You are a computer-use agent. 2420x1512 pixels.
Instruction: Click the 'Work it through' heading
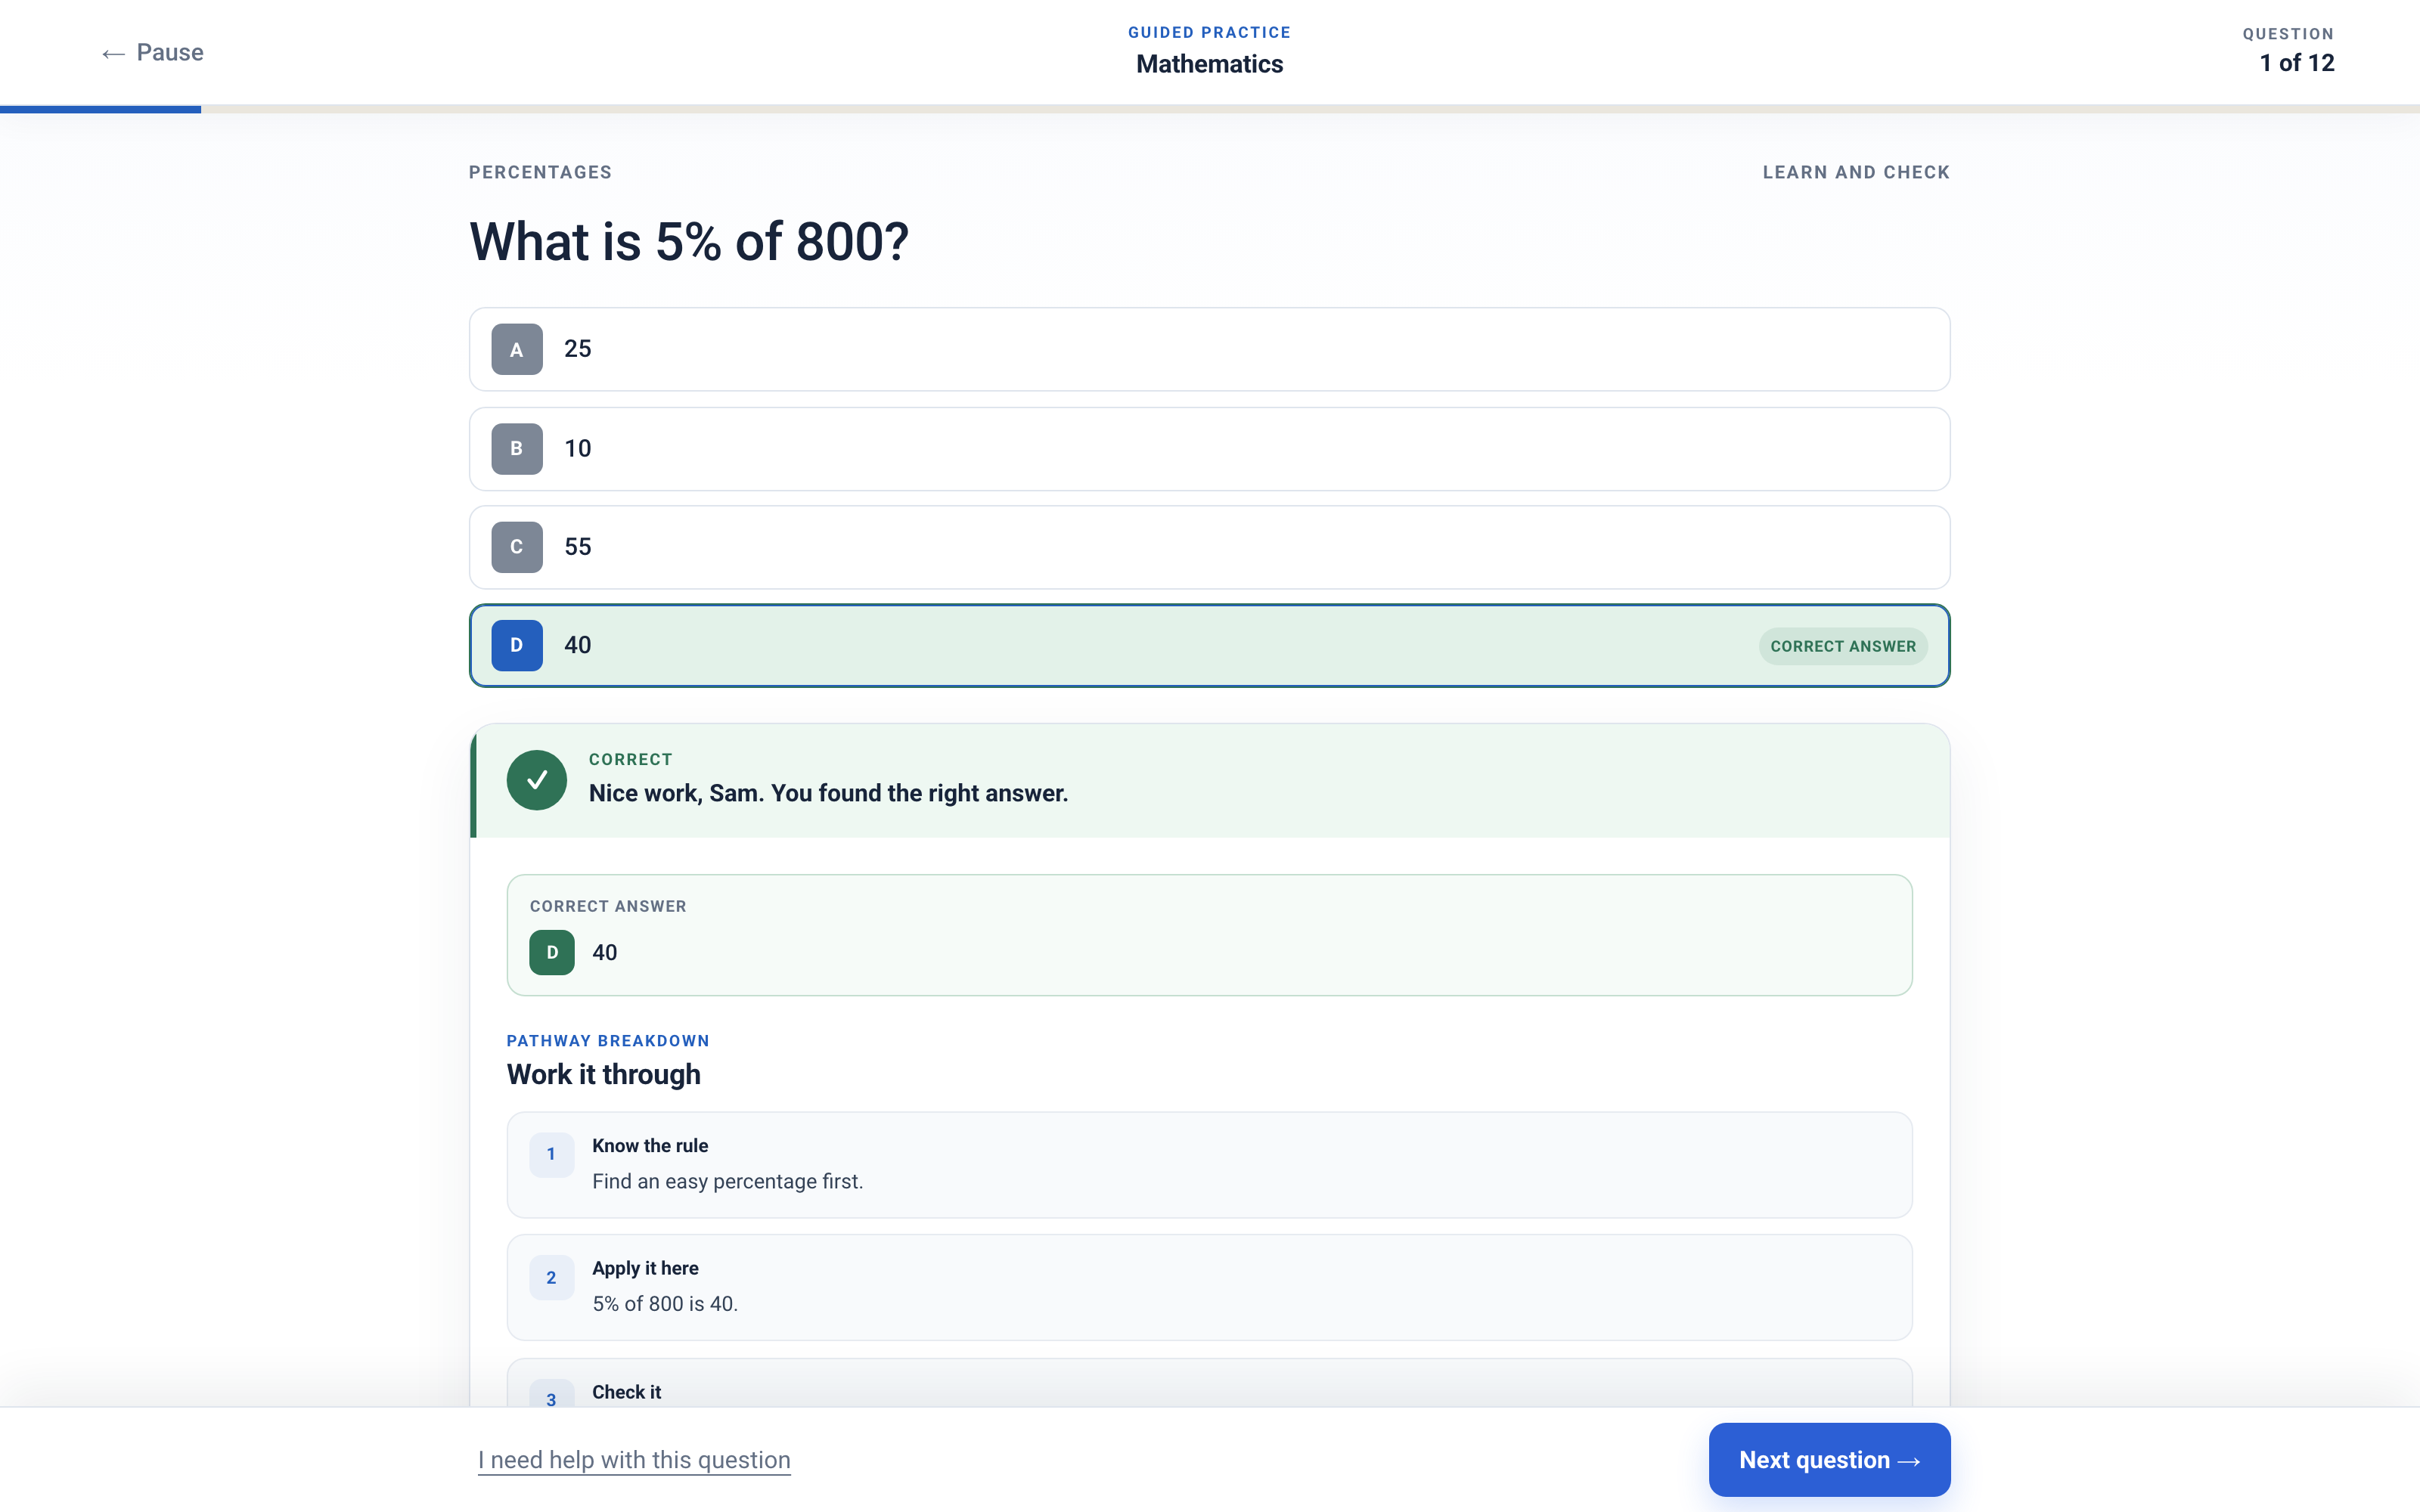coord(604,1074)
